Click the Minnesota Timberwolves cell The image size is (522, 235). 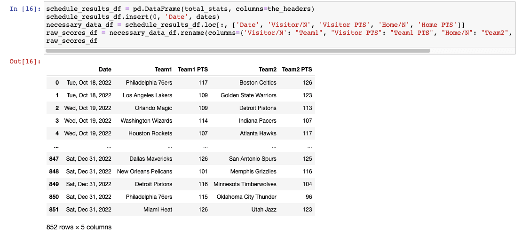click(x=245, y=184)
